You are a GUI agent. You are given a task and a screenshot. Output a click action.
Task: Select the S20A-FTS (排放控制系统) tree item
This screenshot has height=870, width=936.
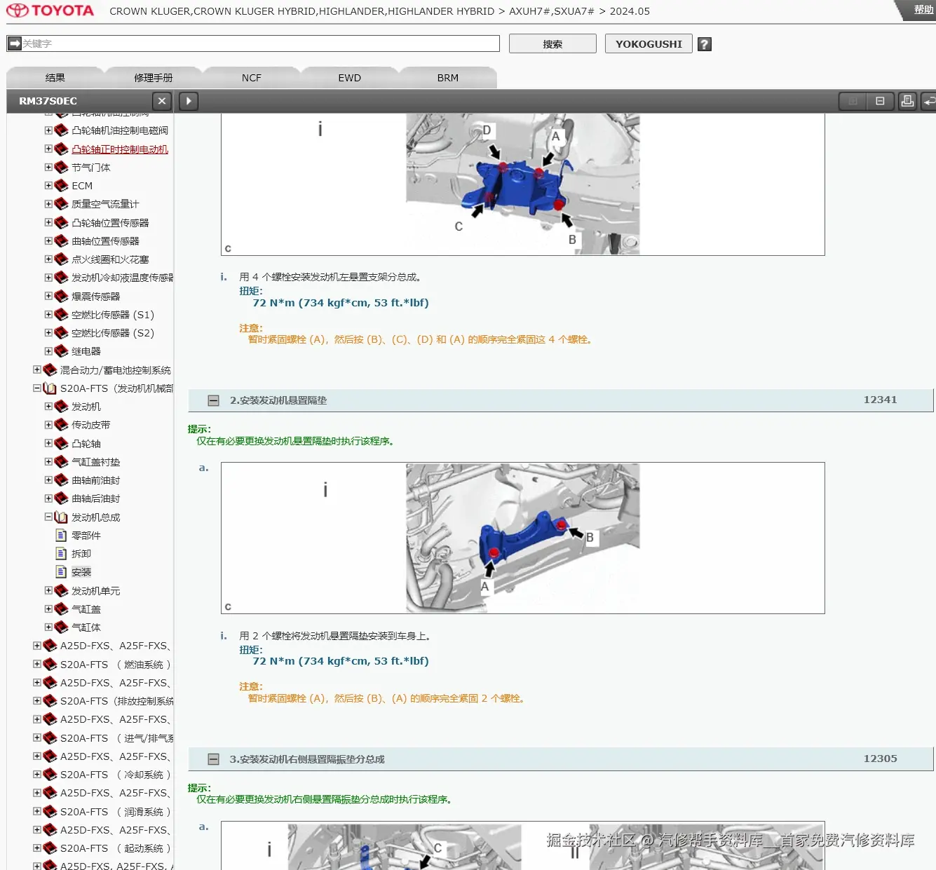tap(117, 701)
